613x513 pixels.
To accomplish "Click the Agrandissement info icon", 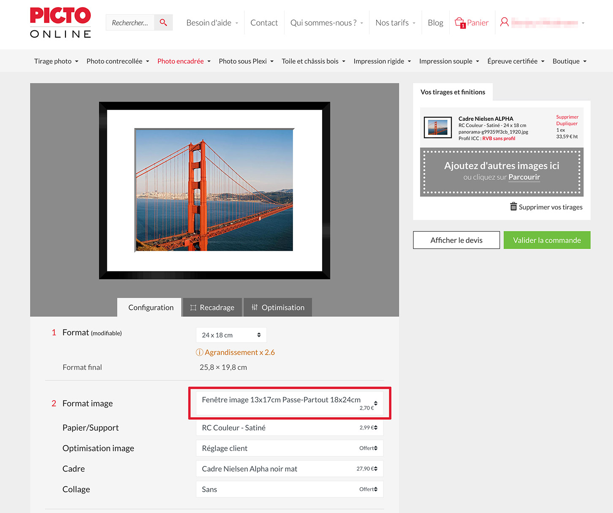I will point(199,352).
